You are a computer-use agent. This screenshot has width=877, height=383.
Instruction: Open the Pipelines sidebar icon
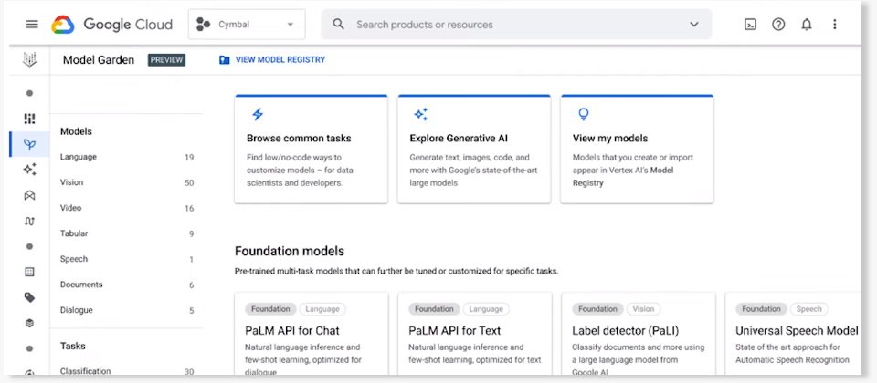(29, 221)
